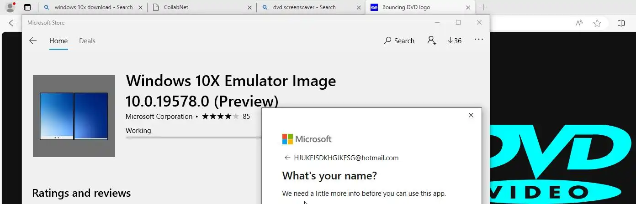
Task: Add page to Edge favorites star
Action: click(x=597, y=23)
